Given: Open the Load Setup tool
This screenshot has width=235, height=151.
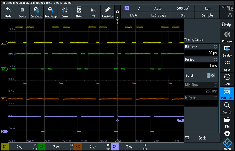Looking at the screenshot, I should point(51,12).
